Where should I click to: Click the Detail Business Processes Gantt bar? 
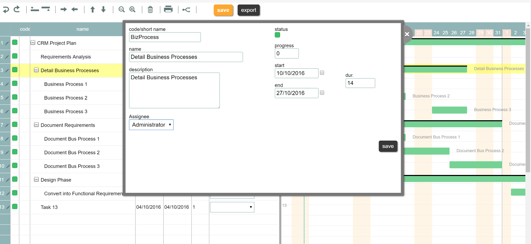click(435, 69)
